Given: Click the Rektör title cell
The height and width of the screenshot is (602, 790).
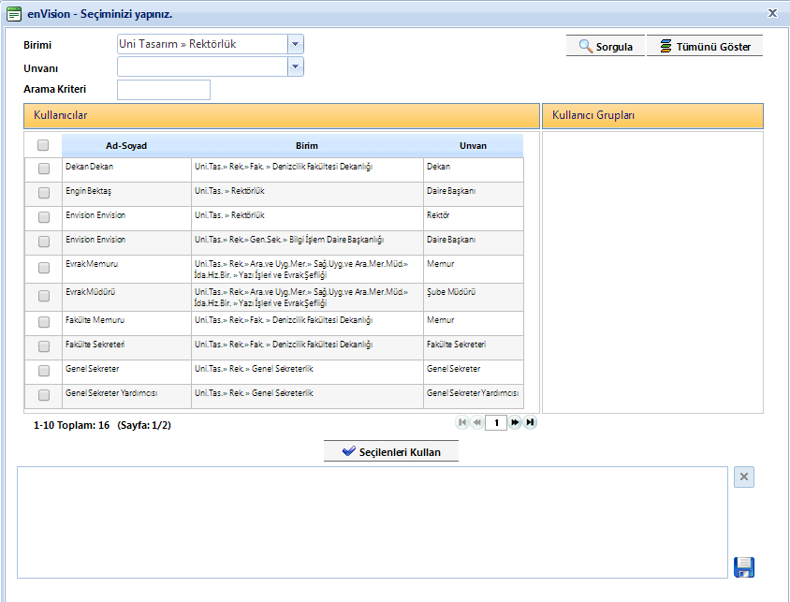Looking at the screenshot, I should coord(473,218).
